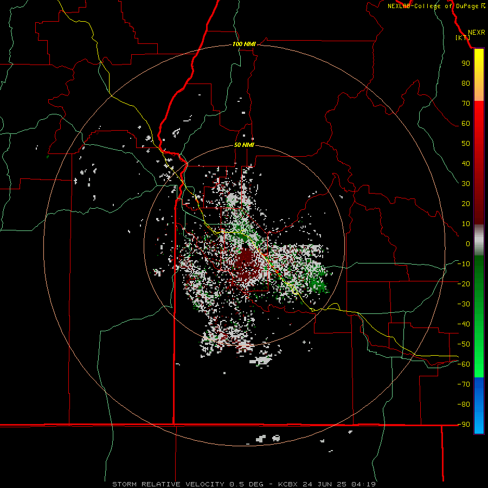Screen dimensions: 488x488
Task: Click the KCBX station identifier in footer
Action: click(x=288, y=484)
